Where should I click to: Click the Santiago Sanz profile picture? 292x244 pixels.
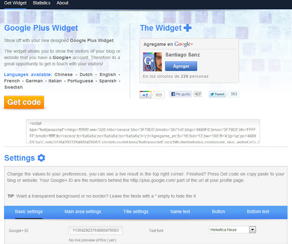pyautogui.click(x=152, y=62)
